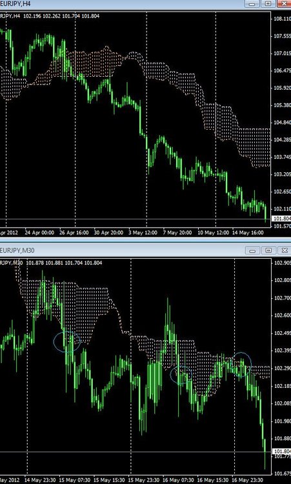Click price label 102.185 on M30 axis
This screenshot has height=484, width=291.
[x=282, y=386]
